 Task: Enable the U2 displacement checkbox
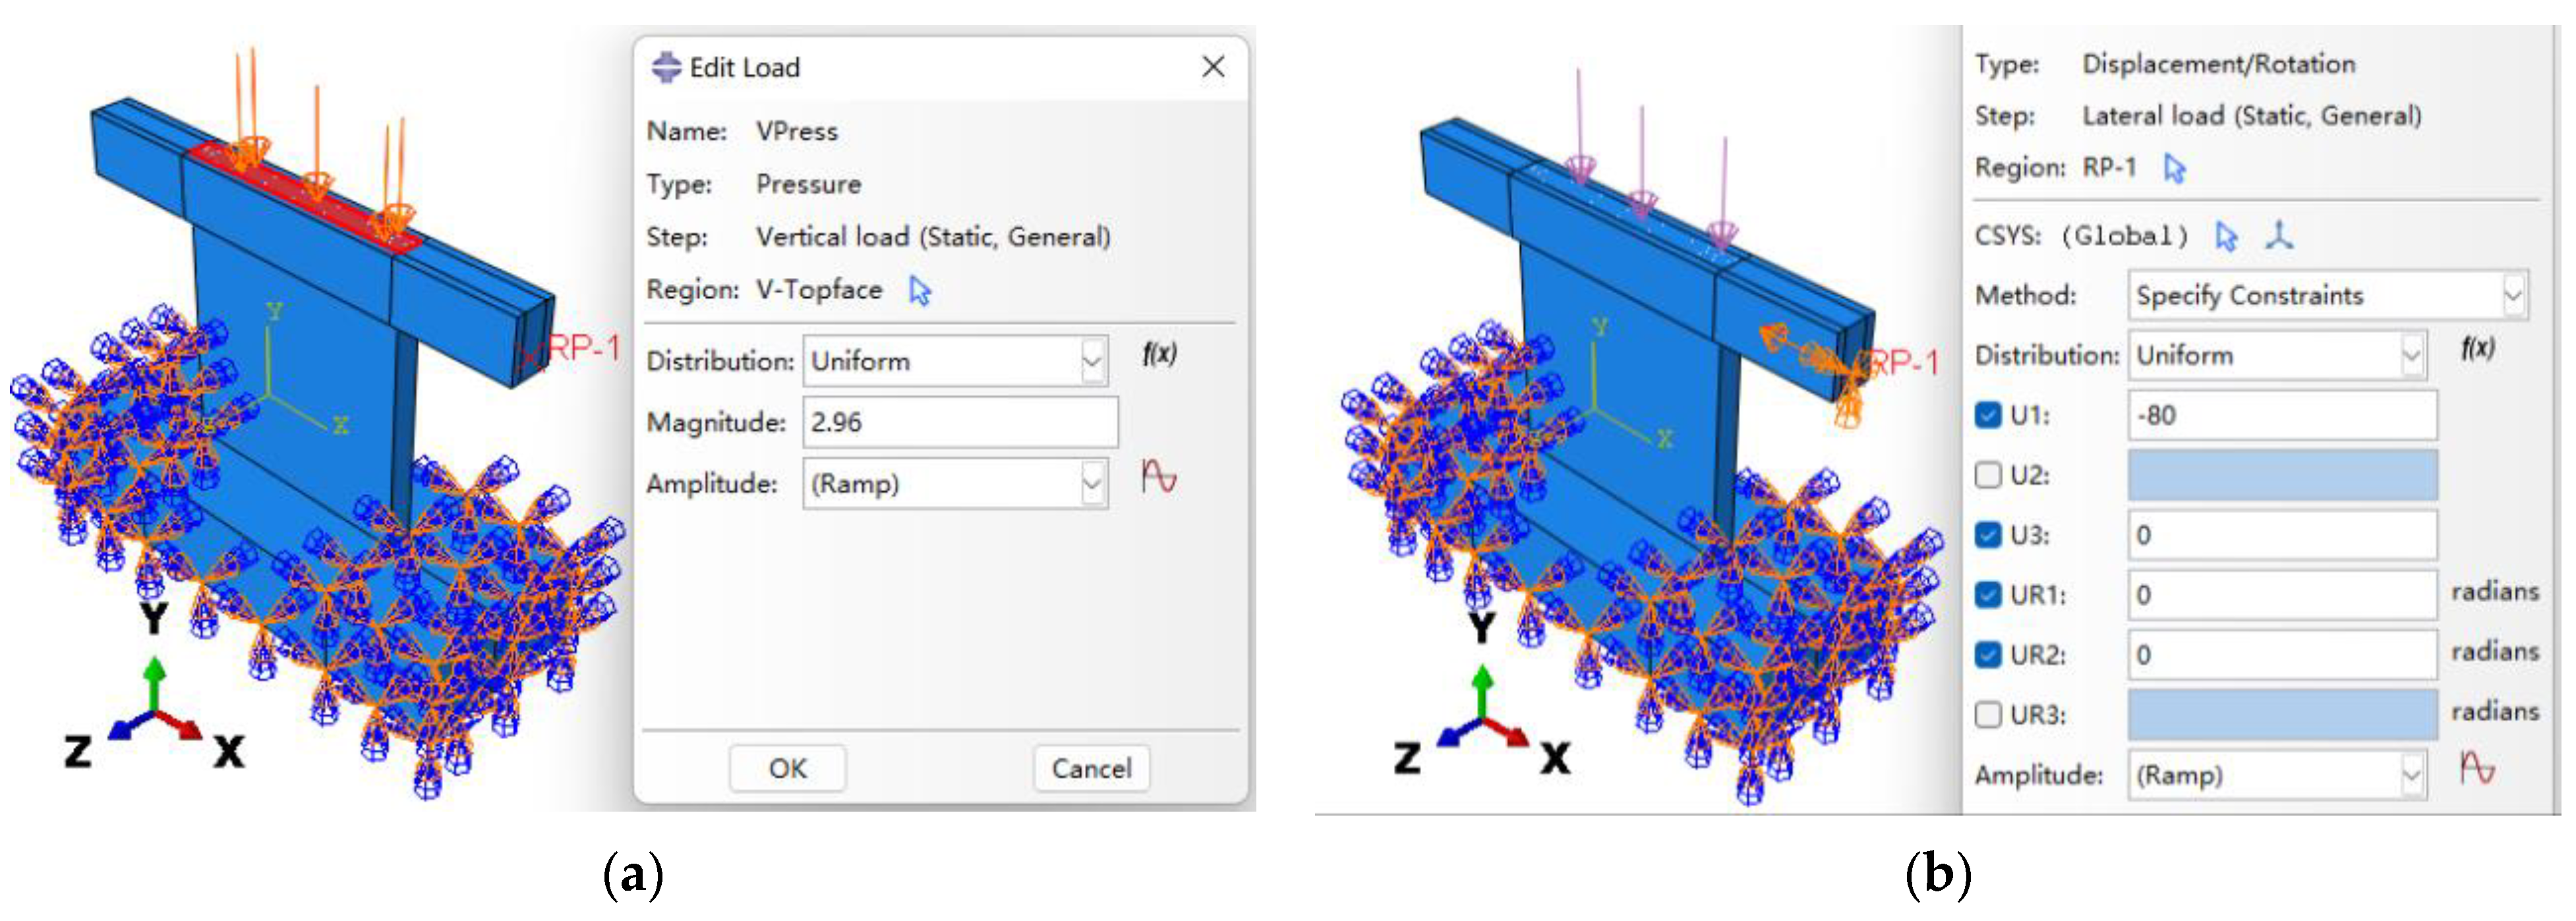(x=1988, y=476)
